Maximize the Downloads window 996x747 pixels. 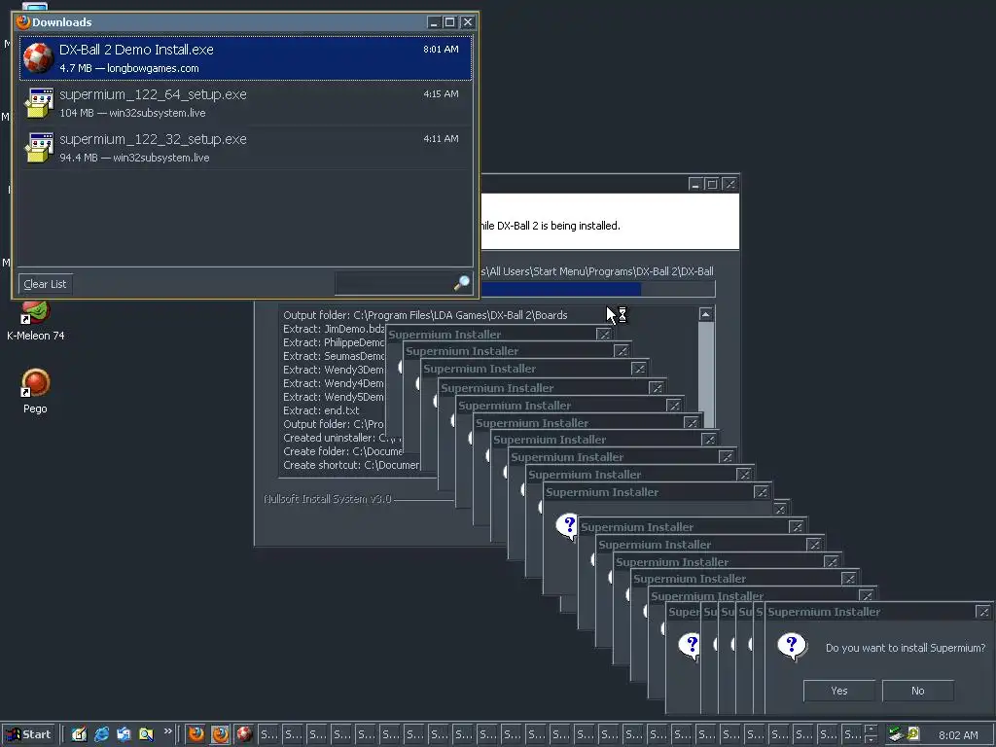tap(449, 22)
